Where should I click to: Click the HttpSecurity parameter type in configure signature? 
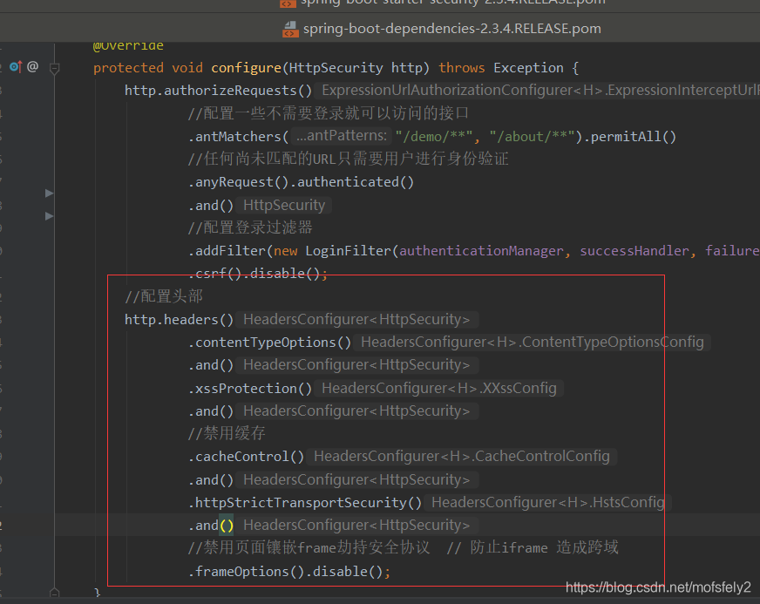336,68
